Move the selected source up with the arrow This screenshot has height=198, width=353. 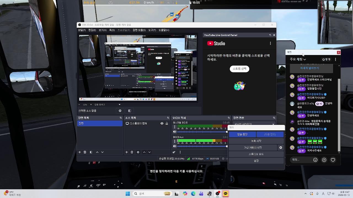click(x=144, y=152)
